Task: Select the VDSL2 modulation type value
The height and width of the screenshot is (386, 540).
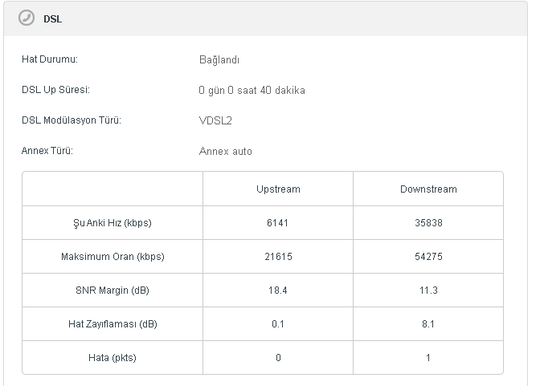Action: click(215, 120)
